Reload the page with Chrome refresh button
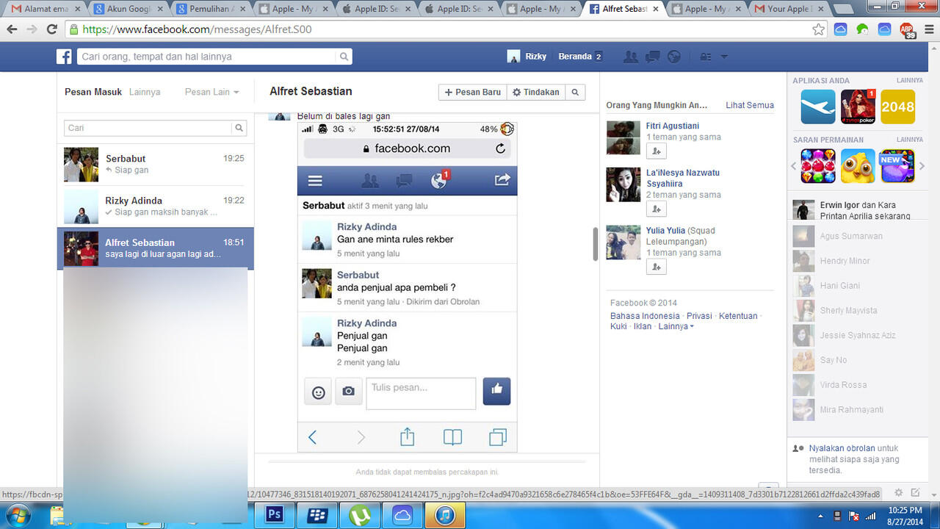The height and width of the screenshot is (529, 940). (x=51, y=29)
